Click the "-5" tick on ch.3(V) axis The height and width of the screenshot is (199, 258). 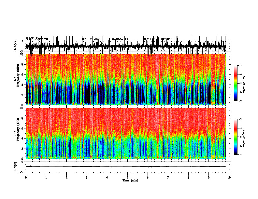coord(22,172)
